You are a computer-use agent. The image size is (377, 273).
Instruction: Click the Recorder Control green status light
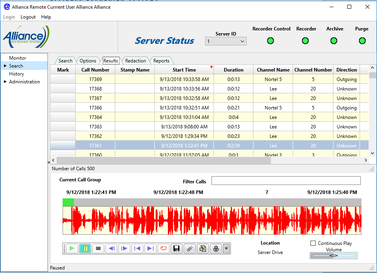tap(270, 41)
